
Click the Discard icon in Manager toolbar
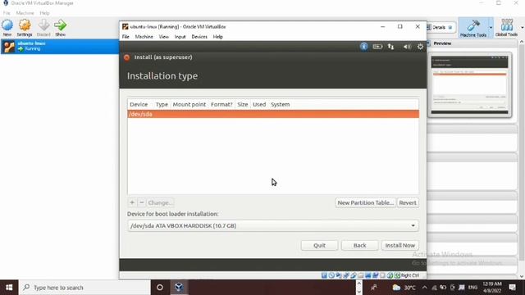click(x=43, y=25)
